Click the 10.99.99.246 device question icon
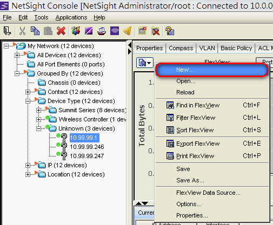The width and height of the screenshot is (273, 225). pos(64,146)
